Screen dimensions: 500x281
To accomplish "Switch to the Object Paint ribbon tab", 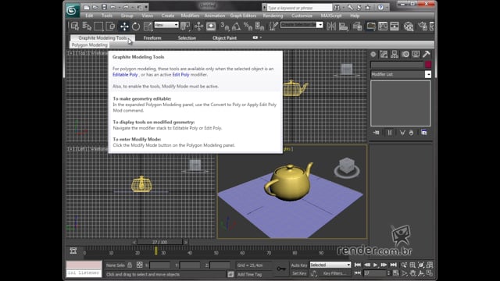I will 224,38.
